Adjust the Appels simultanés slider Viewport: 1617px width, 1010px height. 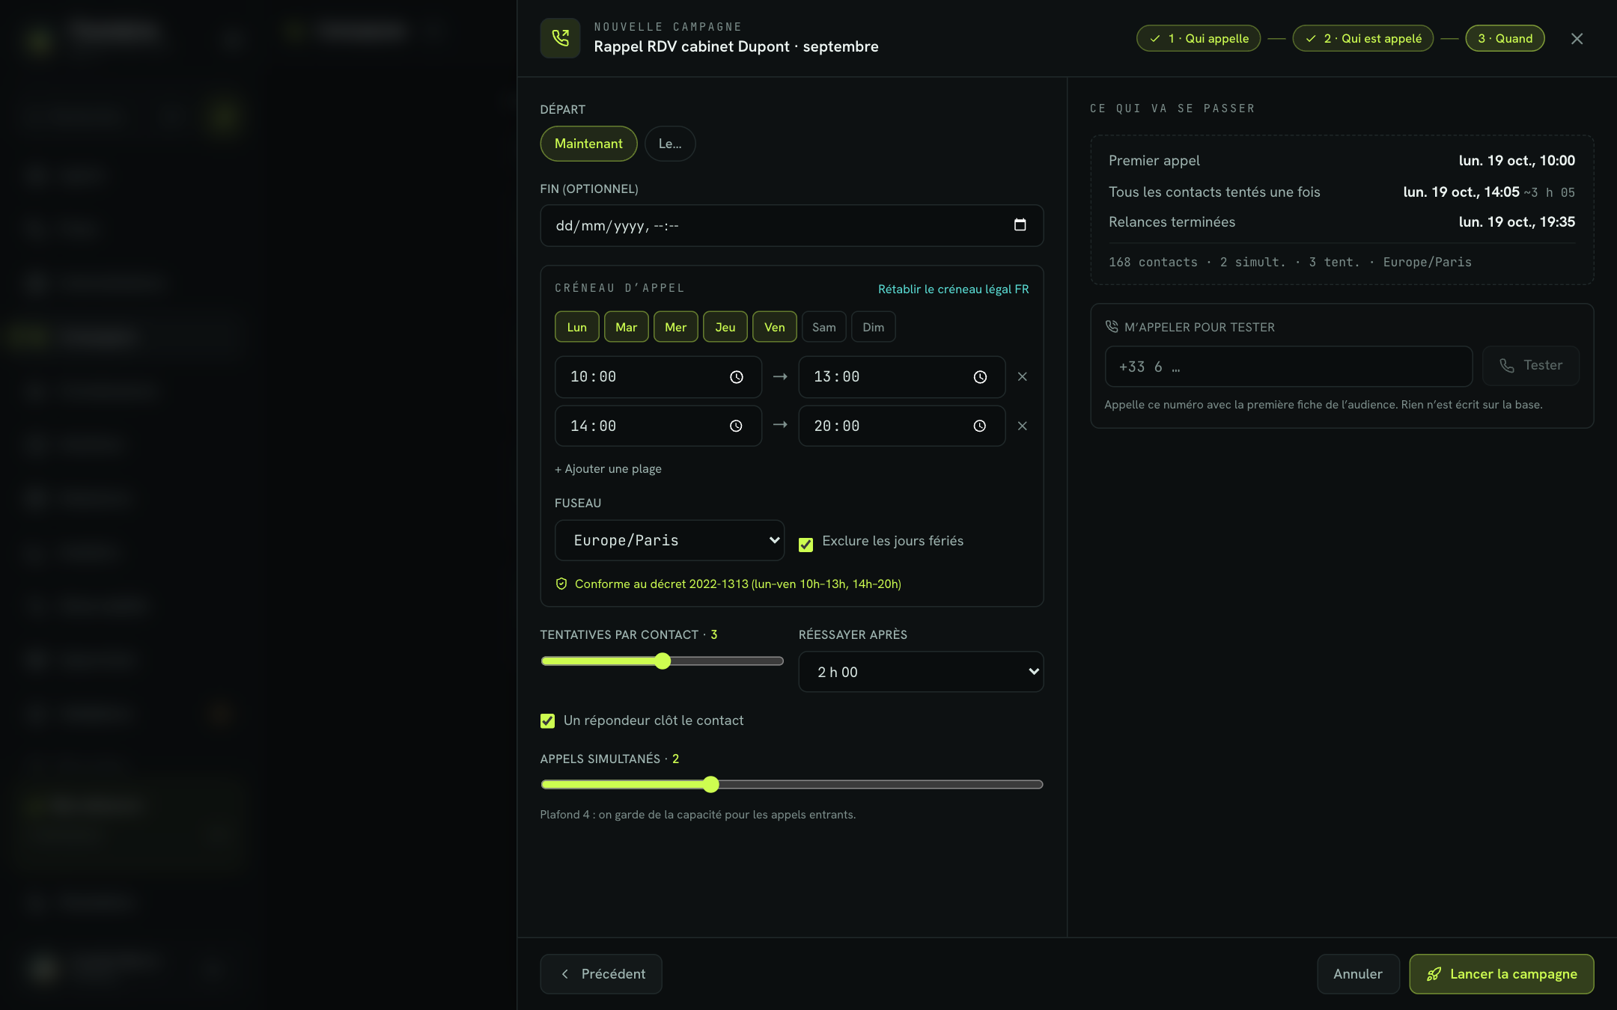(x=791, y=784)
